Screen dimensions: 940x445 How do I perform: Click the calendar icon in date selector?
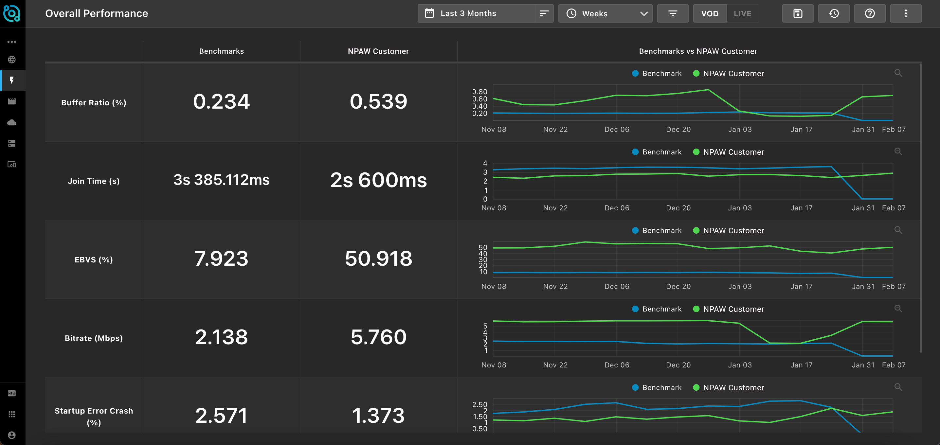(429, 13)
